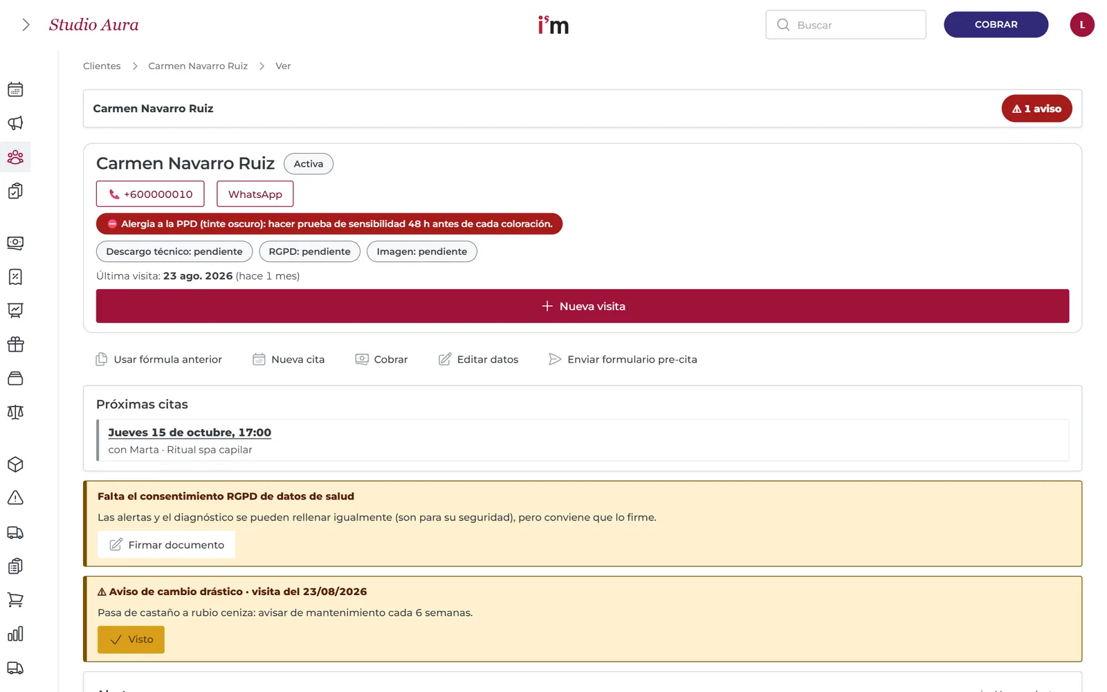Image resolution: width=1107 pixels, height=692 pixels.
Task: Open the calendar icon in sidebar
Action: click(15, 89)
